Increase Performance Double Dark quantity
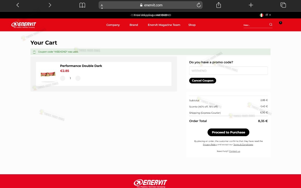This screenshot has width=301, height=188. point(78,78)
